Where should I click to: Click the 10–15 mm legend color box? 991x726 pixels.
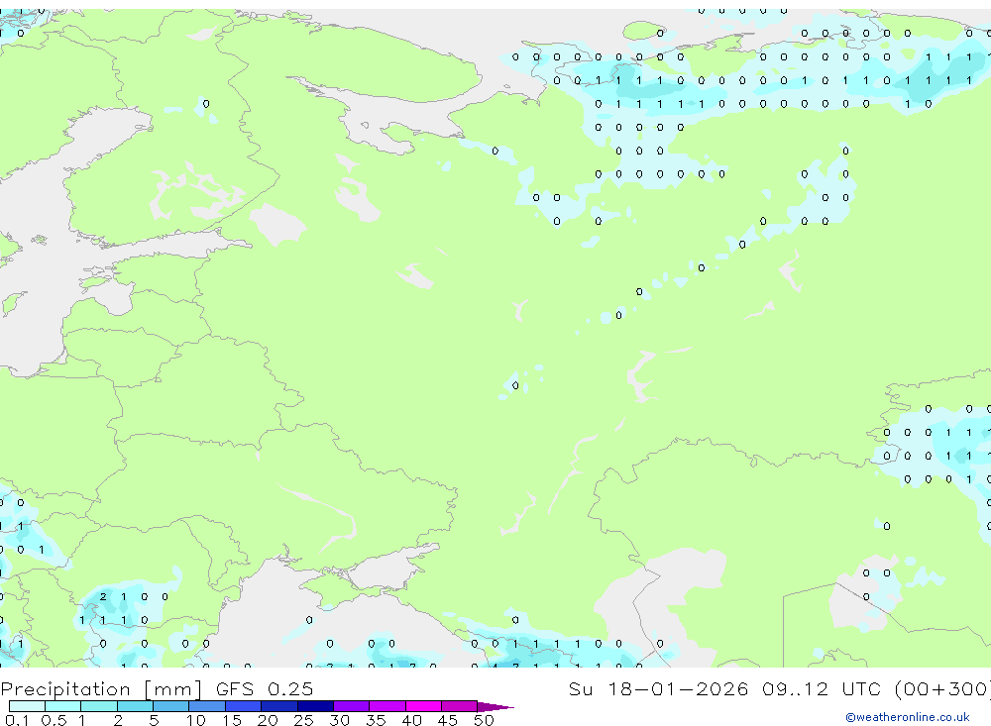click(x=207, y=706)
